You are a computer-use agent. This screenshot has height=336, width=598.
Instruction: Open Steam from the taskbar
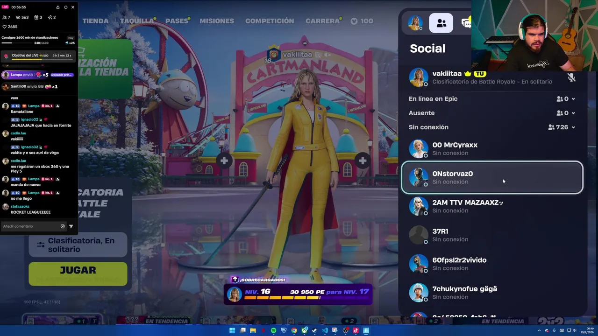(314, 330)
